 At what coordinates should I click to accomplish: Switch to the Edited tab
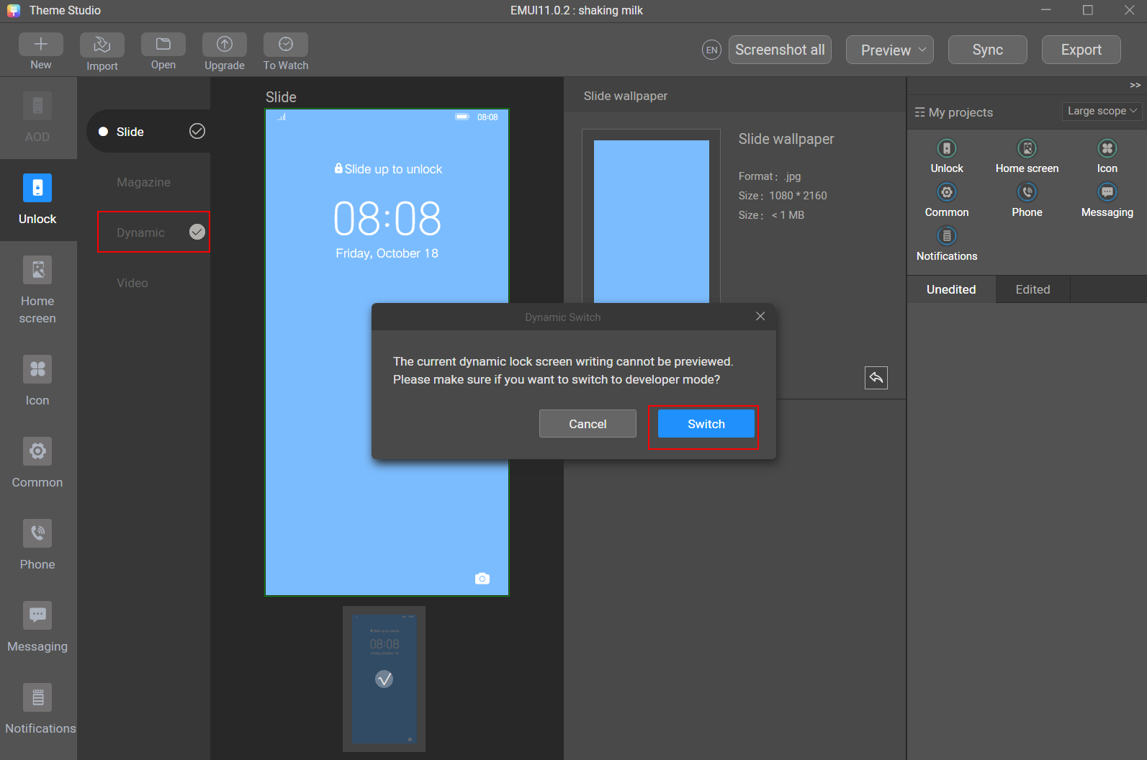pos(1033,289)
